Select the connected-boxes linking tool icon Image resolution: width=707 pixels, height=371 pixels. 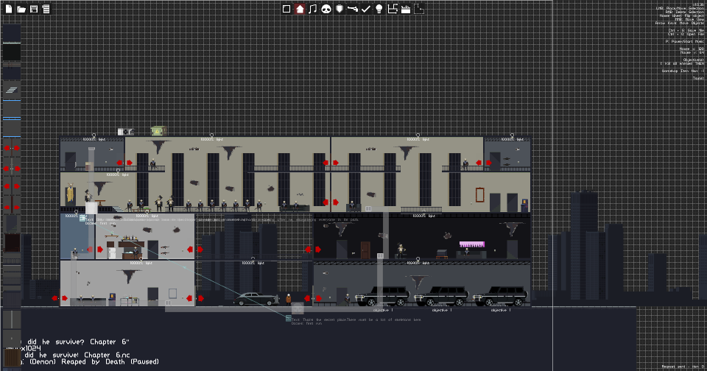pyautogui.click(x=393, y=9)
